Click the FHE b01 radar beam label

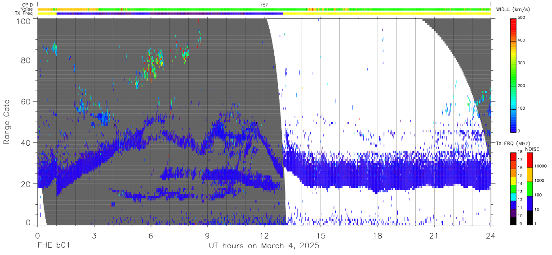point(53,246)
